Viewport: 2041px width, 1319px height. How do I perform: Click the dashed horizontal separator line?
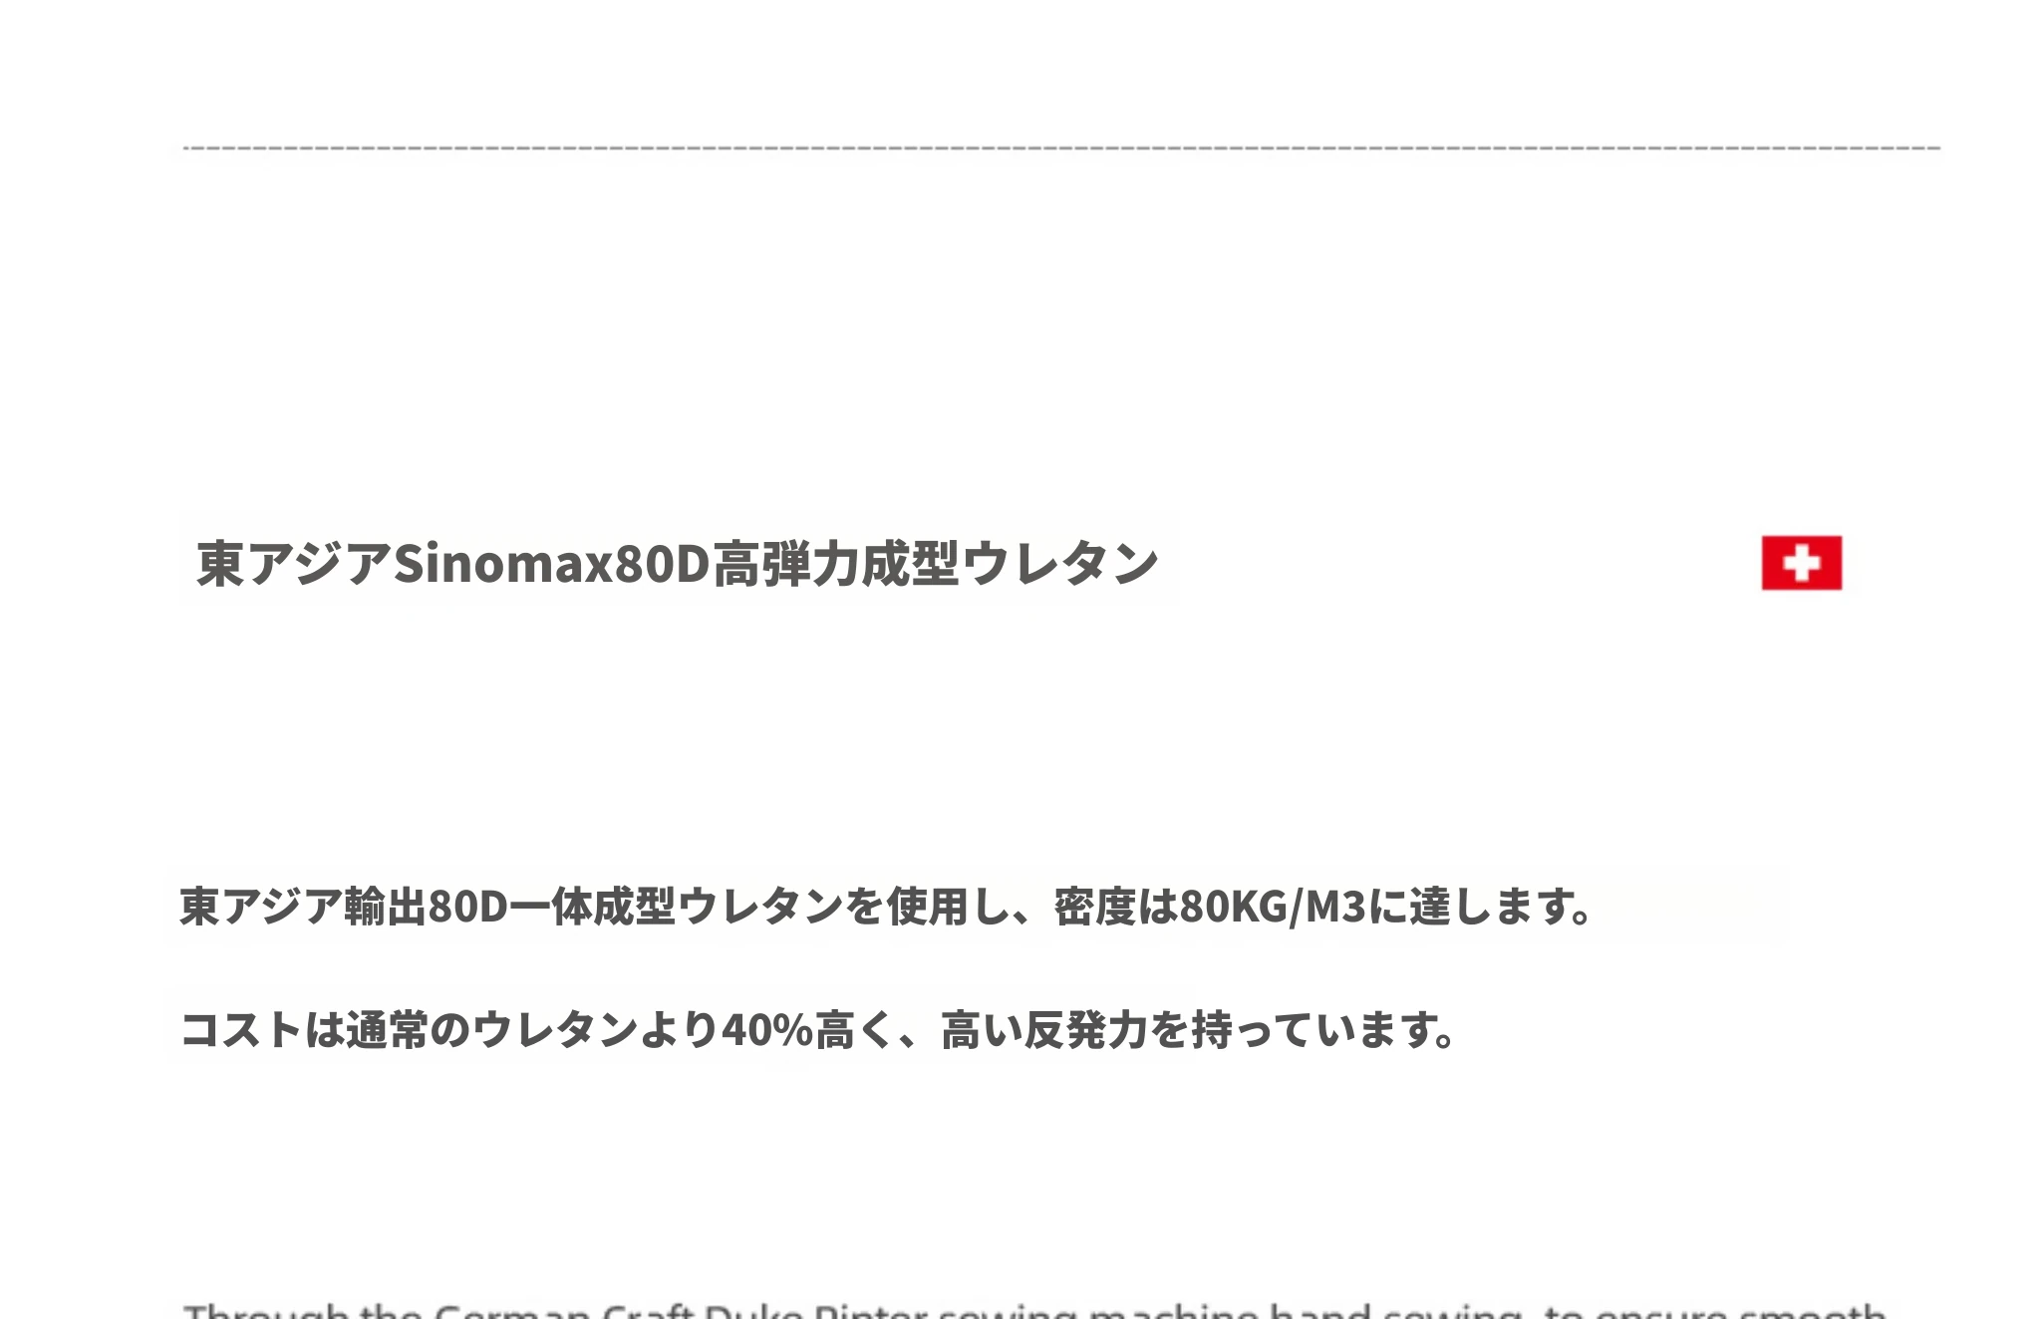point(1061,147)
